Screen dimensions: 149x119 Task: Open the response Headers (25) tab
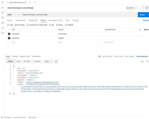click(x=25, y=56)
